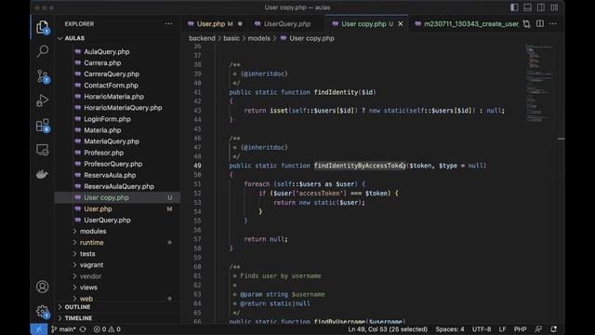595x335 pixels.
Task: Open the Docker view
Action: coord(42,174)
